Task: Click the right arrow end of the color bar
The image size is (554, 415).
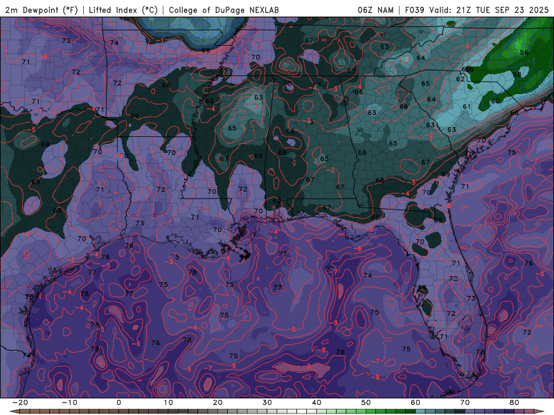Action: point(539,412)
